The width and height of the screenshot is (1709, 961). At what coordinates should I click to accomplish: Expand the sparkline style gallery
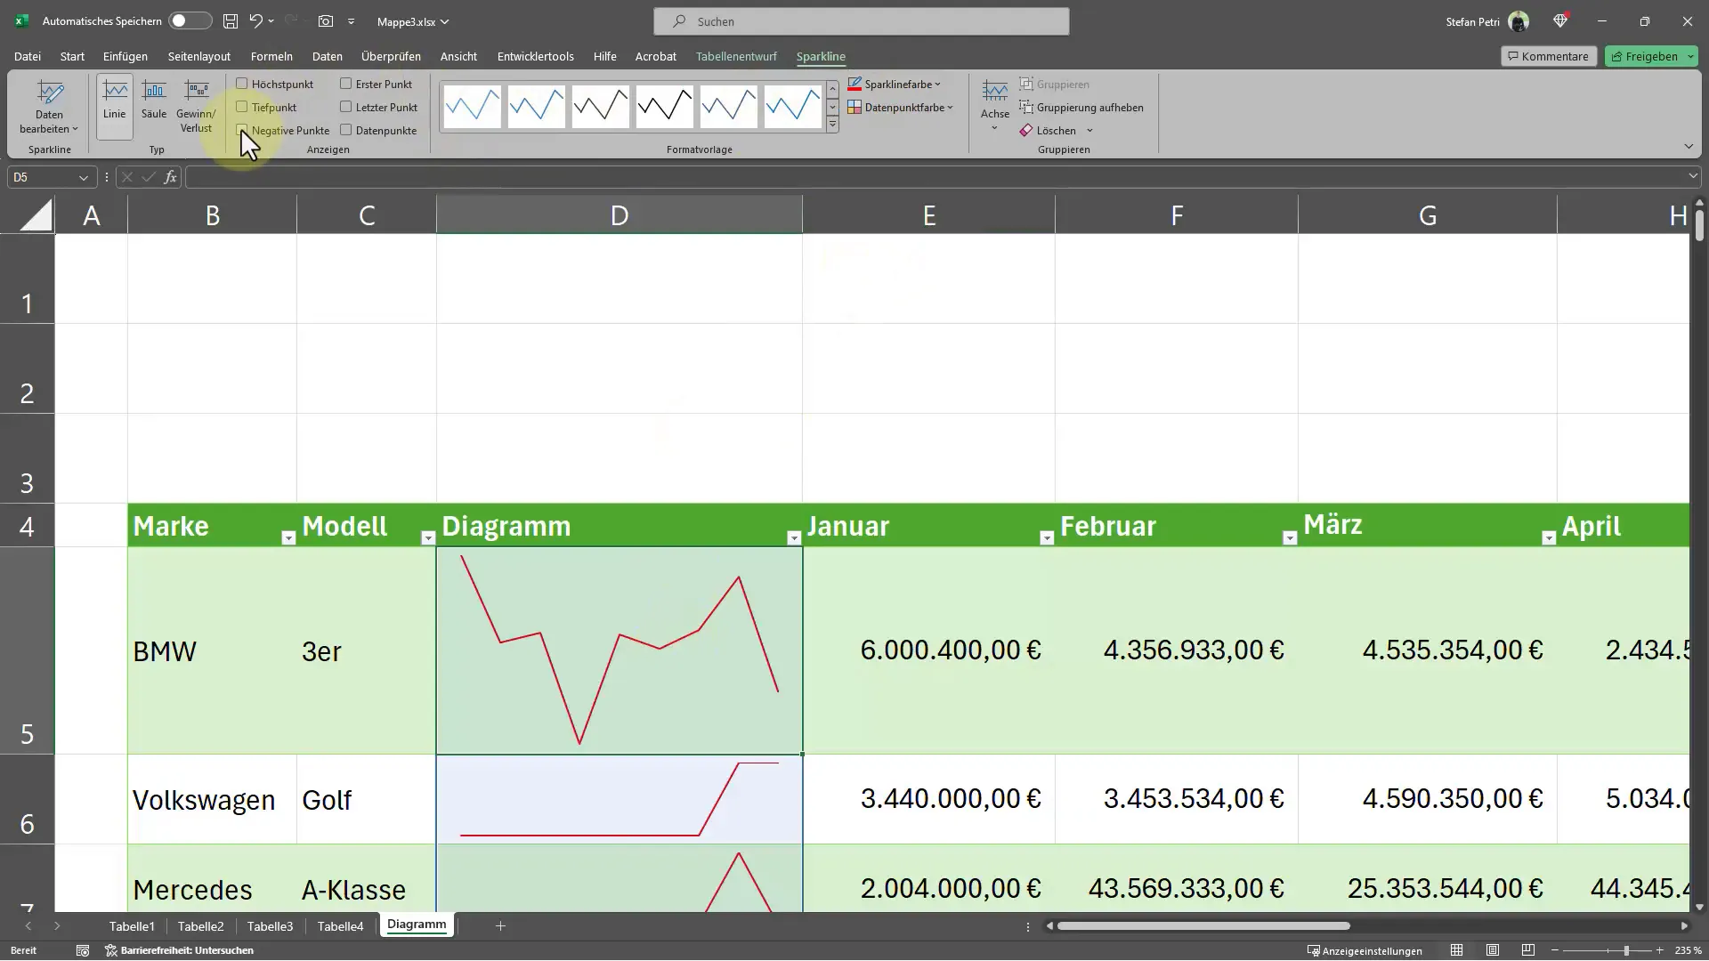tap(832, 125)
